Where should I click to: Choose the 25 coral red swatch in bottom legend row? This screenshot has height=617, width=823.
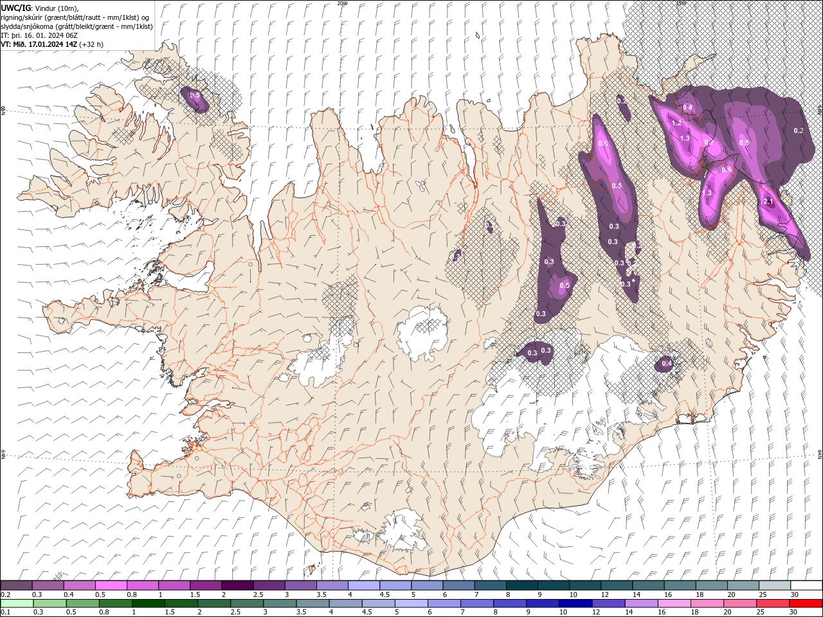pyautogui.click(x=772, y=604)
